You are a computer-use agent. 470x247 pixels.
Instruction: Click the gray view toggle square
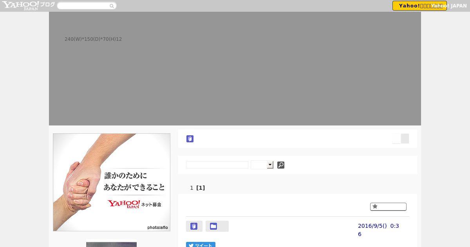point(405,139)
